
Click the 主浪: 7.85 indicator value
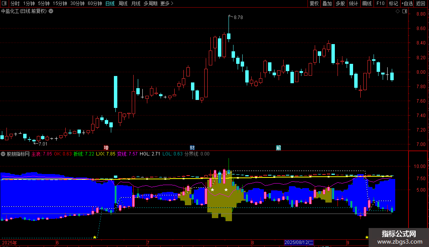42,154
